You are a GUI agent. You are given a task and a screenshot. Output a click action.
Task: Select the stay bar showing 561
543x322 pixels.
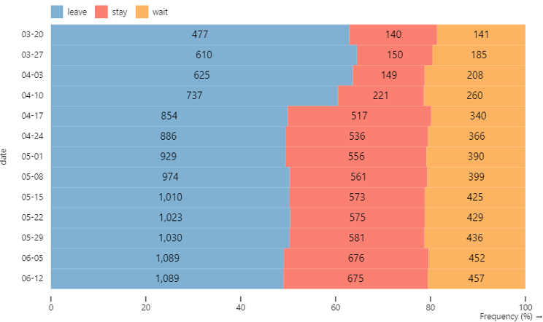tap(358, 176)
